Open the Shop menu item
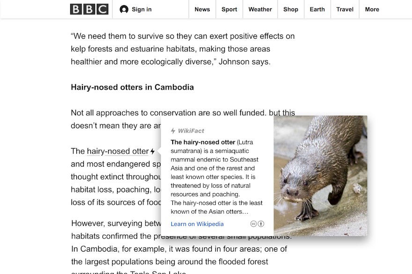This screenshot has width=412, height=274. pyautogui.click(x=291, y=9)
